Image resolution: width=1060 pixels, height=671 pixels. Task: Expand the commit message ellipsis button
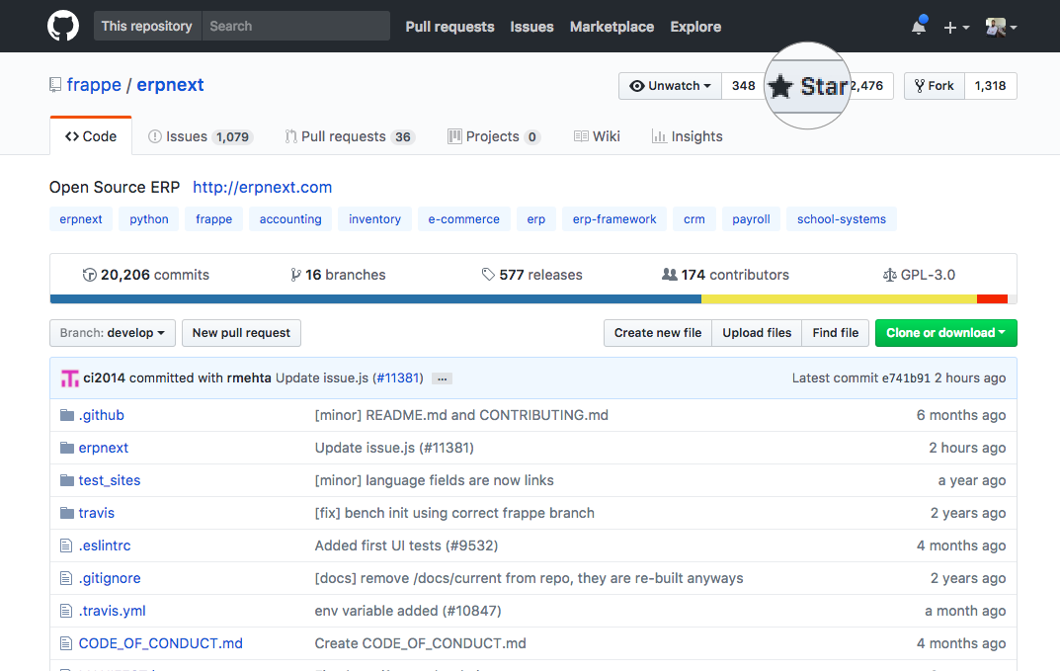tap(443, 378)
